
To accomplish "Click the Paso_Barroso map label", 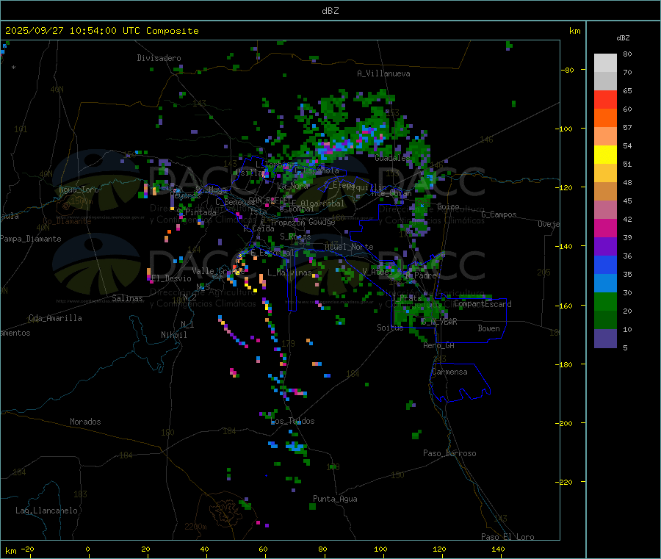I will 449,453.
